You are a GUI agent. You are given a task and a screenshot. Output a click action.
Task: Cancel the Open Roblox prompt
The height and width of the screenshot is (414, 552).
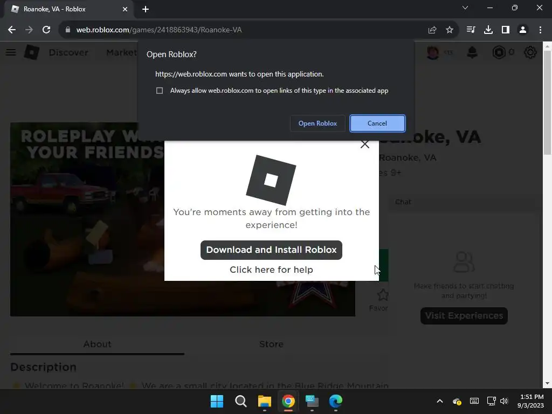click(x=377, y=123)
